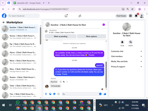
Task: Open the Windows Start menu
Action: click(4, 105)
